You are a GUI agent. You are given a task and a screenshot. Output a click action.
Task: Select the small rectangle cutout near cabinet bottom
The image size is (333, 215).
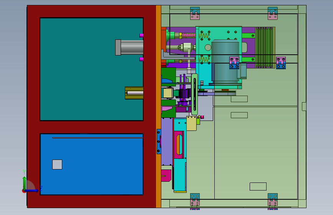click(258, 186)
